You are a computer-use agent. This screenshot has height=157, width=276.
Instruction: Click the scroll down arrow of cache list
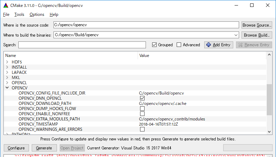269,132
